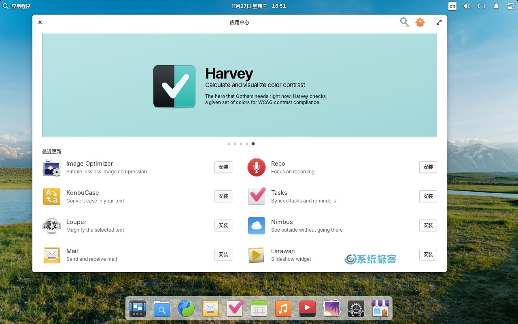Click the Nimbus title text
The image size is (518, 324).
click(282, 222)
